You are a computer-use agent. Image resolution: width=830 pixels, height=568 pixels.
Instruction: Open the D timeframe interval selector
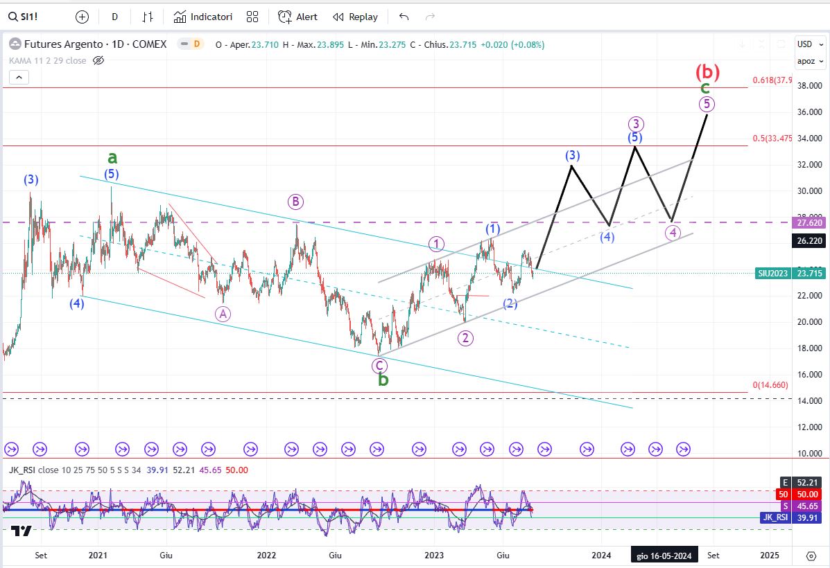[114, 17]
